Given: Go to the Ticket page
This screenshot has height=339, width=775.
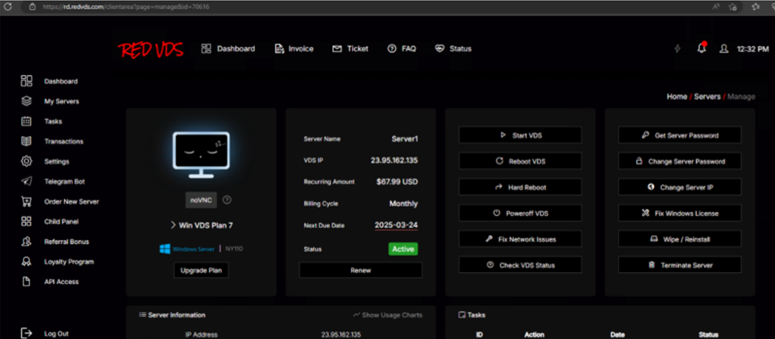Looking at the screenshot, I should [x=350, y=48].
